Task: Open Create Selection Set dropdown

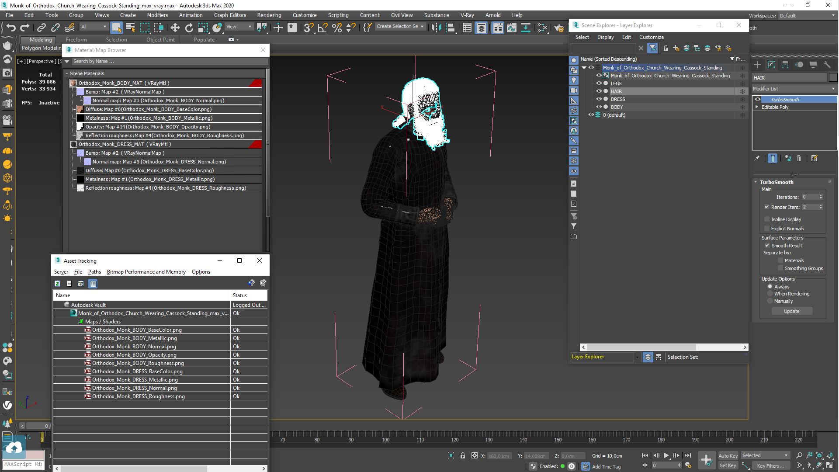Action: click(400, 27)
